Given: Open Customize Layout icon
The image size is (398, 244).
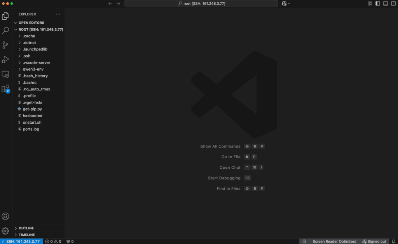Looking at the screenshot, I should [370, 3].
